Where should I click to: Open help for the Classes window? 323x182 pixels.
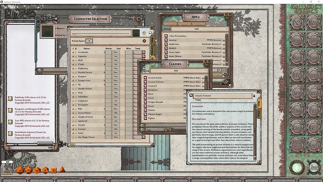(x=205, y=61)
